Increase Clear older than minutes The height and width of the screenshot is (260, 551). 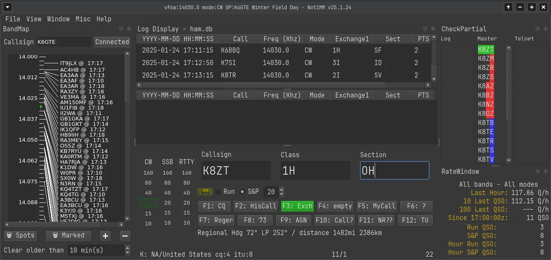(x=127, y=247)
